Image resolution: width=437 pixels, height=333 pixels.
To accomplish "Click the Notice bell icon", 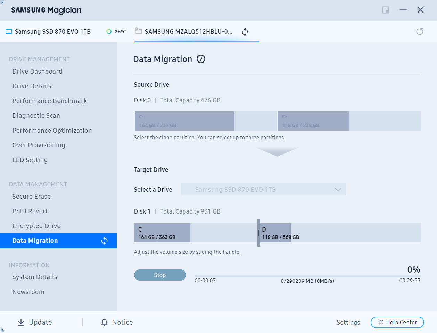I will [x=104, y=322].
